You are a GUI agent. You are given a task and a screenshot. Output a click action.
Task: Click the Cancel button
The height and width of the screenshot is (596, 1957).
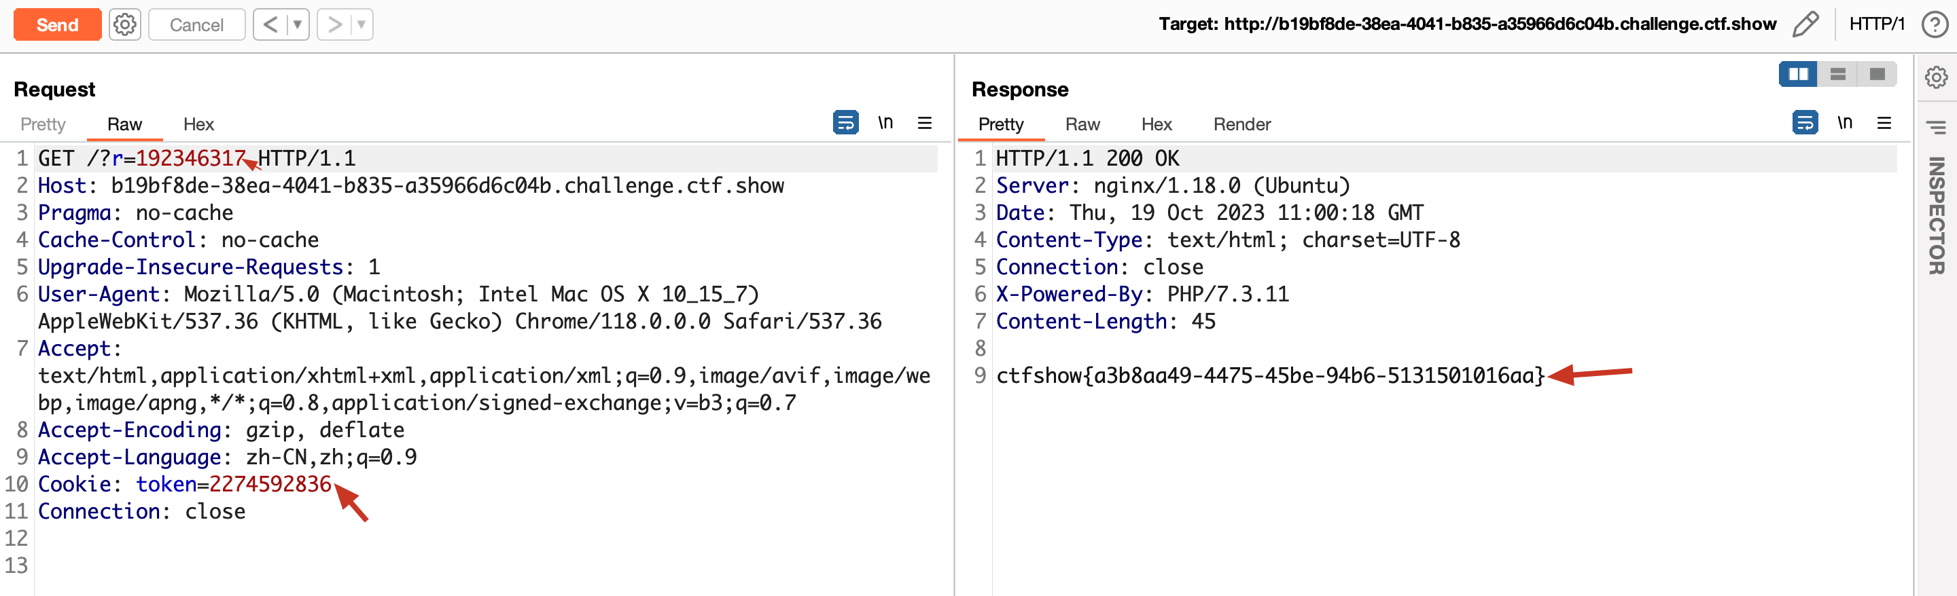pos(196,24)
